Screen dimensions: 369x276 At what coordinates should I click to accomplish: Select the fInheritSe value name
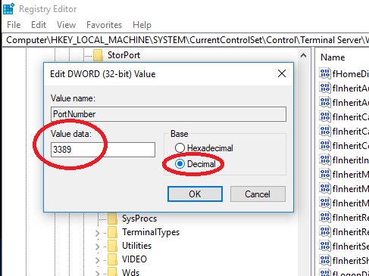pyautogui.click(x=351, y=247)
